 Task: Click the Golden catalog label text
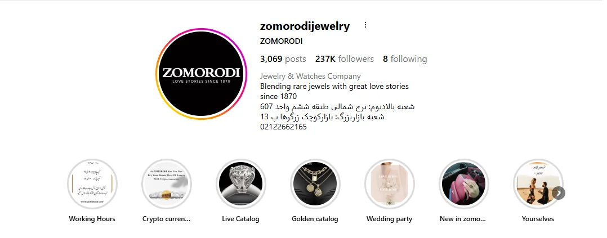click(315, 219)
